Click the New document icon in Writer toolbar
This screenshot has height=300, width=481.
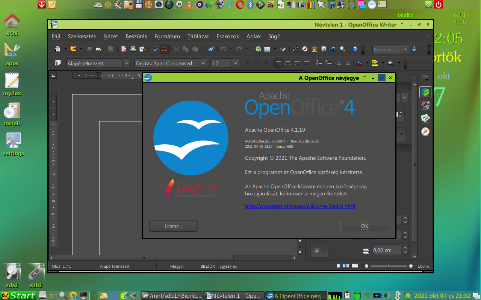click(57, 49)
